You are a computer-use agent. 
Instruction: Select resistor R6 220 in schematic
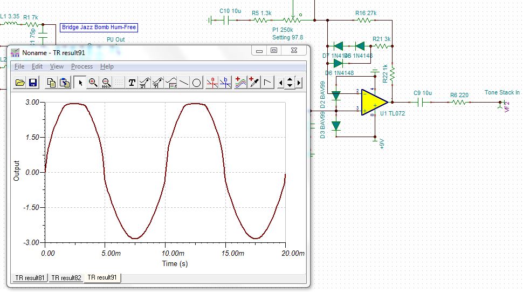(x=459, y=102)
